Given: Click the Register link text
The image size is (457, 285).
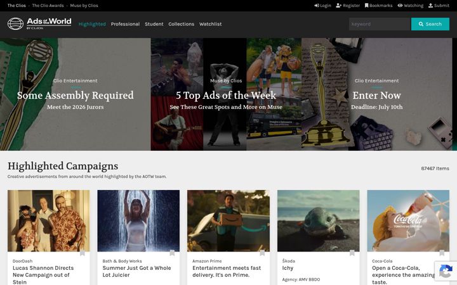Looking at the screenshot, I should click(351, 6).
